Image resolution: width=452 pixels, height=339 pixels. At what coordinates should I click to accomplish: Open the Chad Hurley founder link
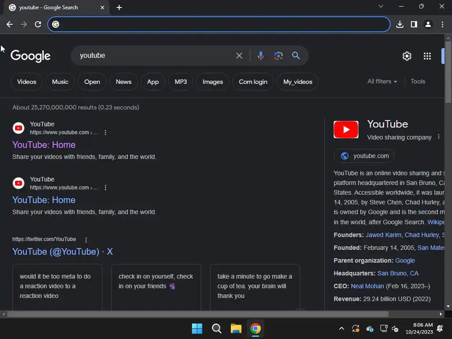point(422,235)
